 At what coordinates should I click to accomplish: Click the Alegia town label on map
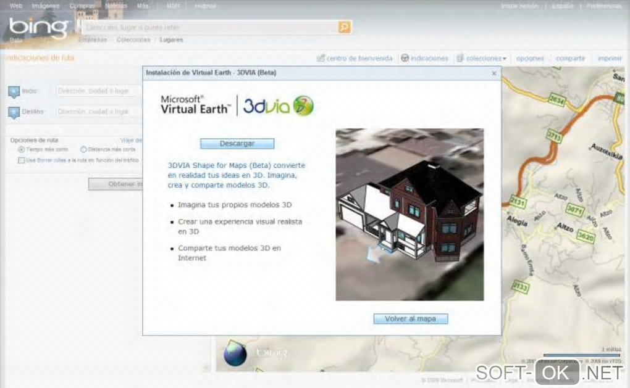pos(517,220)
